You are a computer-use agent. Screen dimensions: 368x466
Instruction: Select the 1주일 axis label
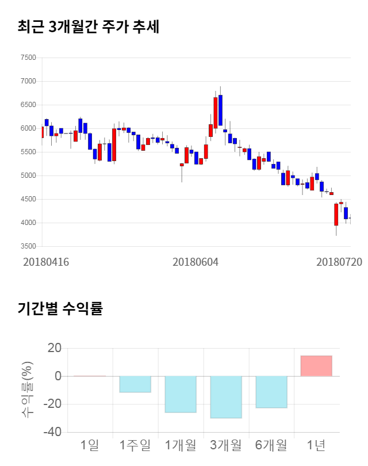click(x=135, y=445)
